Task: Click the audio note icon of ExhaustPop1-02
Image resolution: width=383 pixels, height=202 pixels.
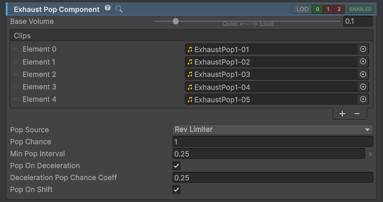Action: click(190, 62)
